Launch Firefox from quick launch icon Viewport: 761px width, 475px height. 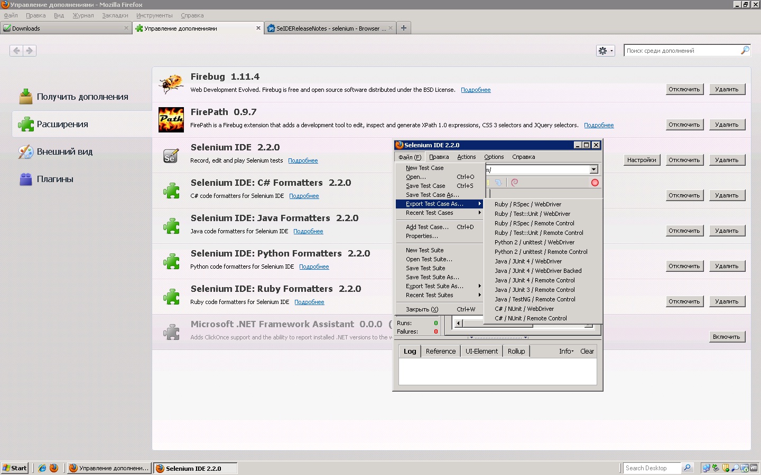[54, 468]
